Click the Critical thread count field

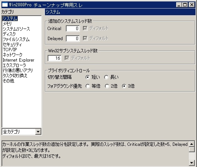point(73,29)
